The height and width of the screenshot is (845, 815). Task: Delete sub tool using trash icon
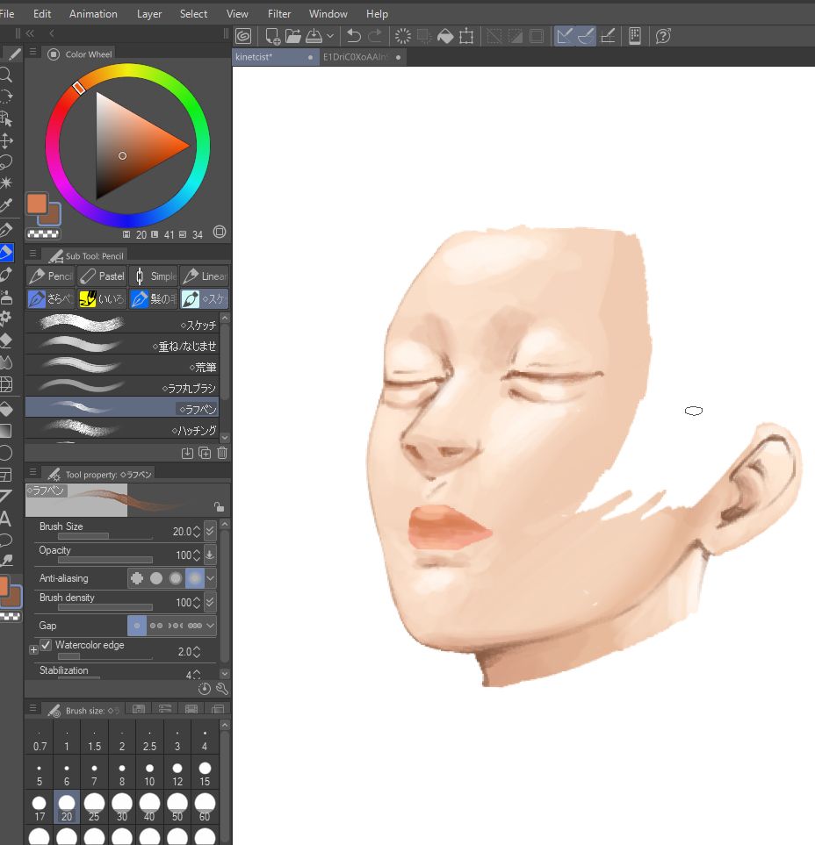pos(221,453)
